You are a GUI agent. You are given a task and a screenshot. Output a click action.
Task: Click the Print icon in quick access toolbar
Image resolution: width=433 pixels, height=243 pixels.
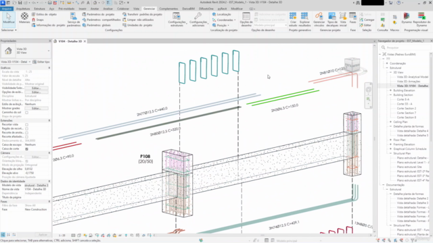(49, 3)
